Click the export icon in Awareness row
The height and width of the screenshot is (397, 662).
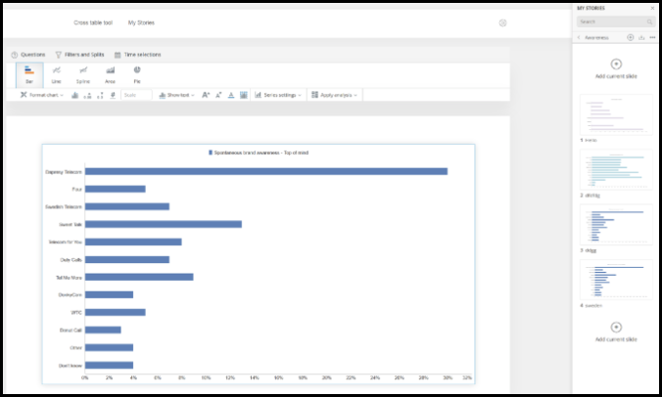point(641,37)
